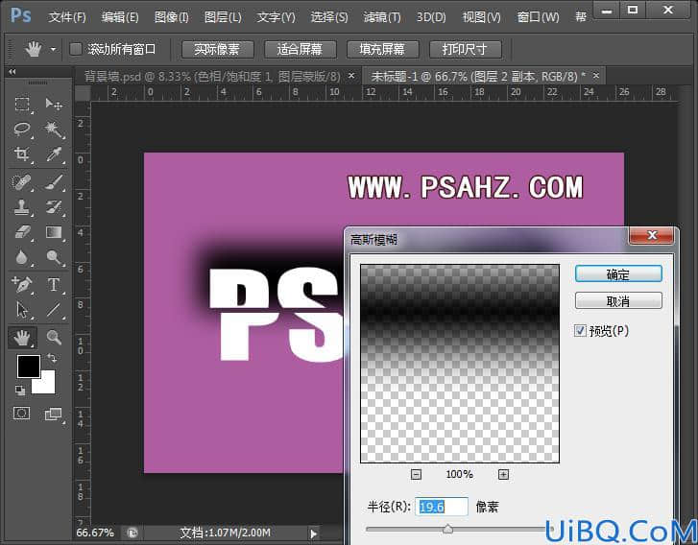Zoom out the blur preview

coord(416,474)
